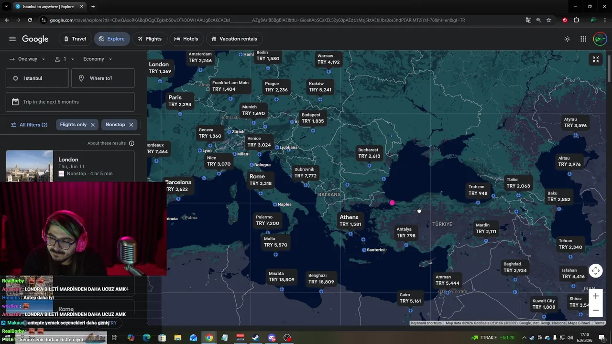
Task: Select the Paris TRY 2,294 map label
Action: tap(179, 101)
